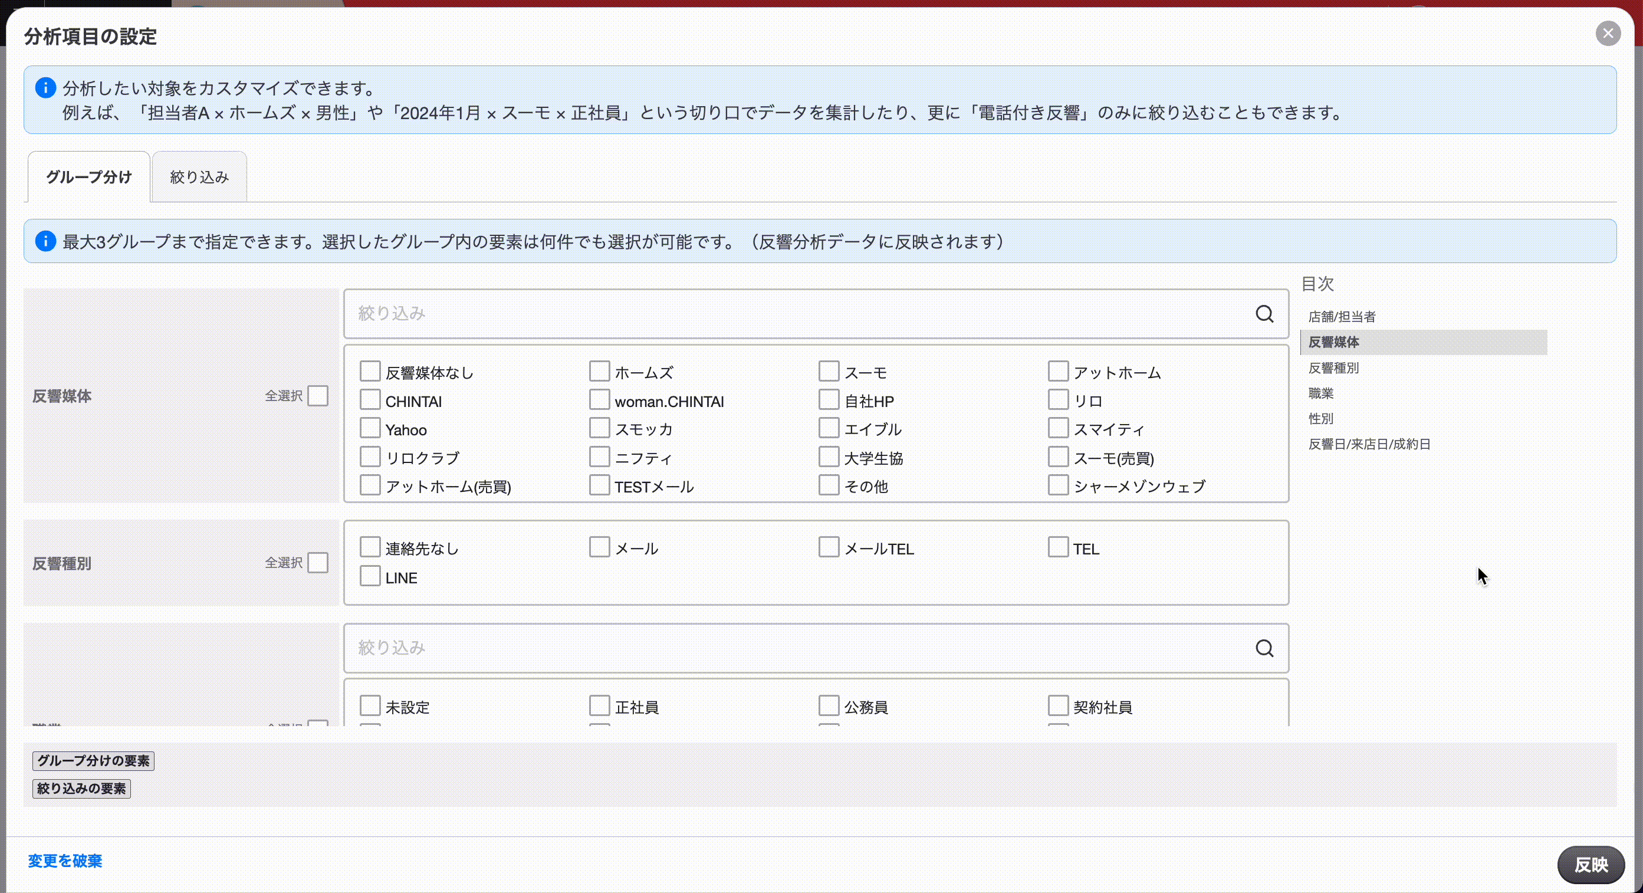Screen dimensions: 1643x893
Task: Check the リロ checkbox
Action: tap(1058, 400)
